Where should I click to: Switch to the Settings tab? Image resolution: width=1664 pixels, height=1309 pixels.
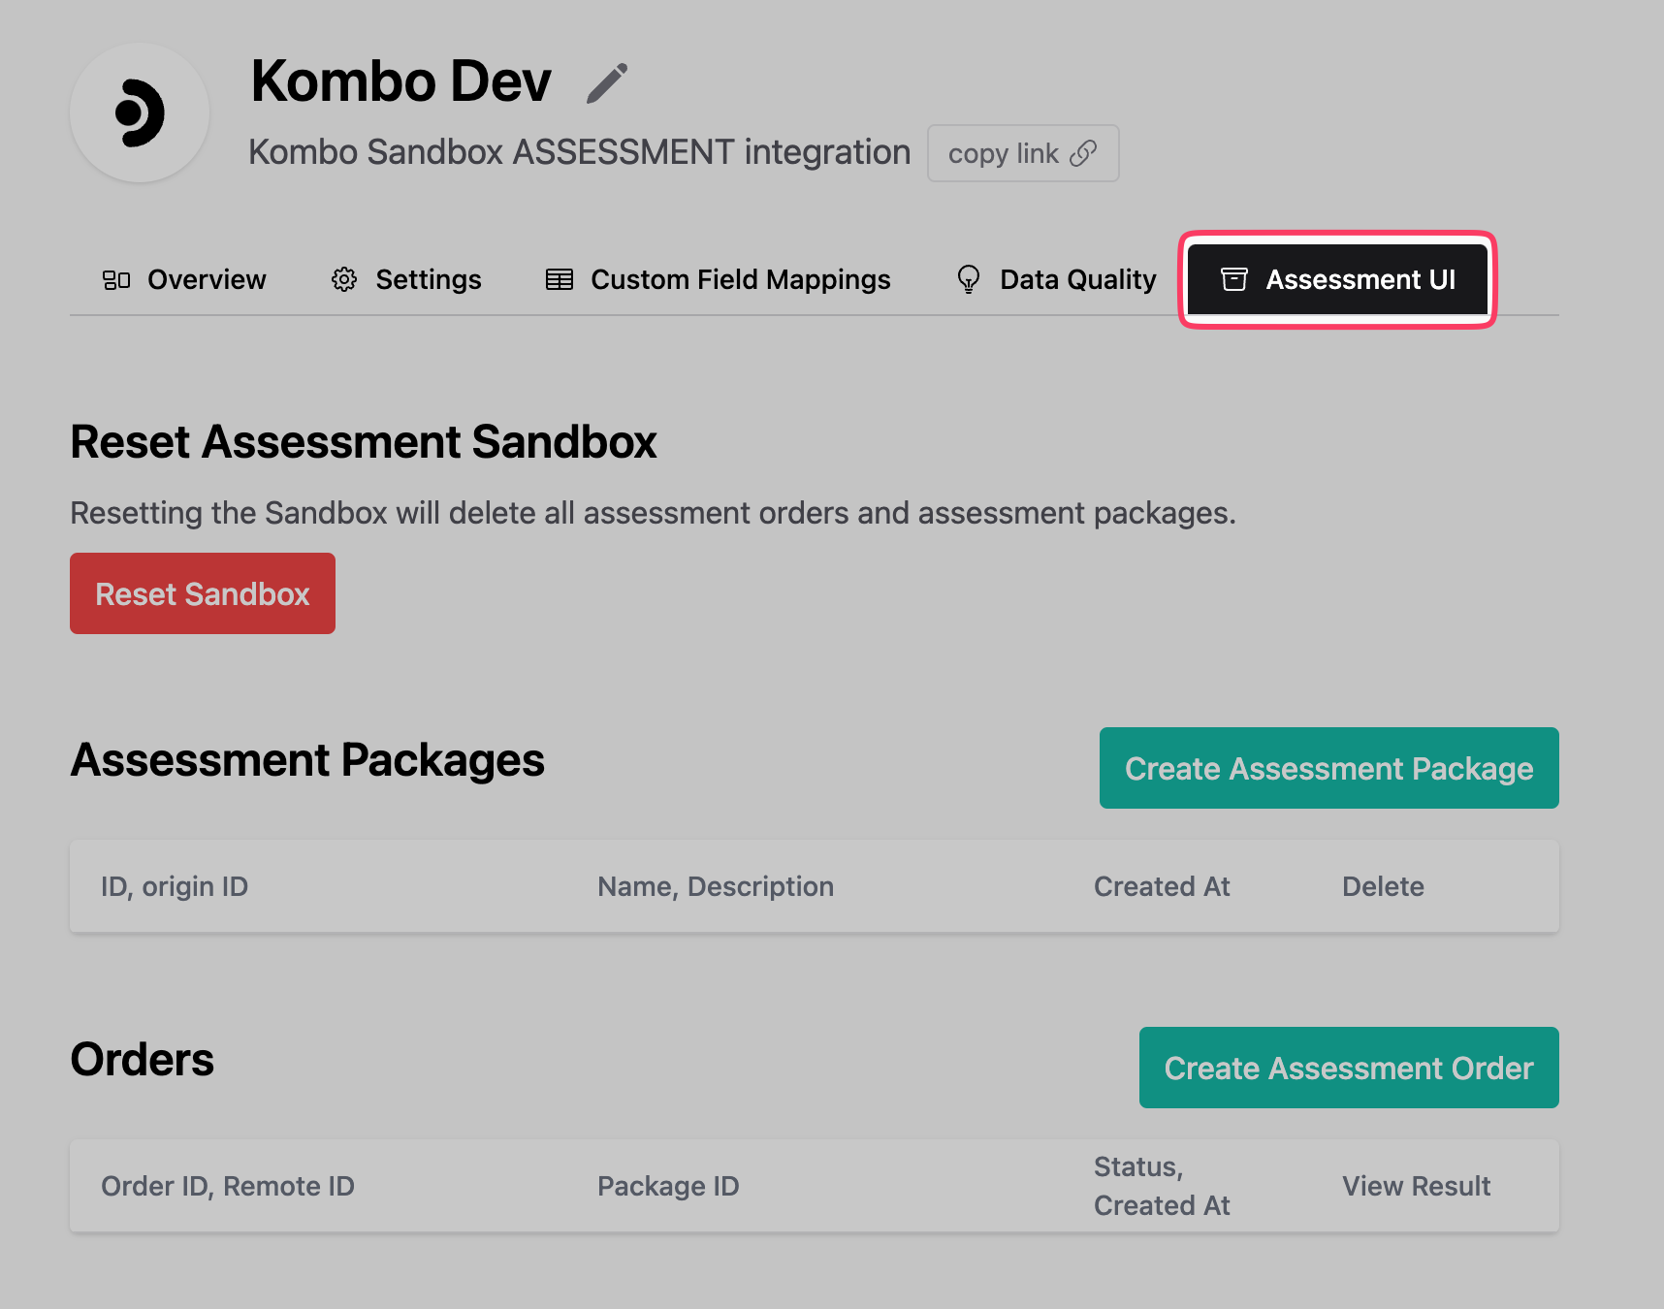click(405, 279)
